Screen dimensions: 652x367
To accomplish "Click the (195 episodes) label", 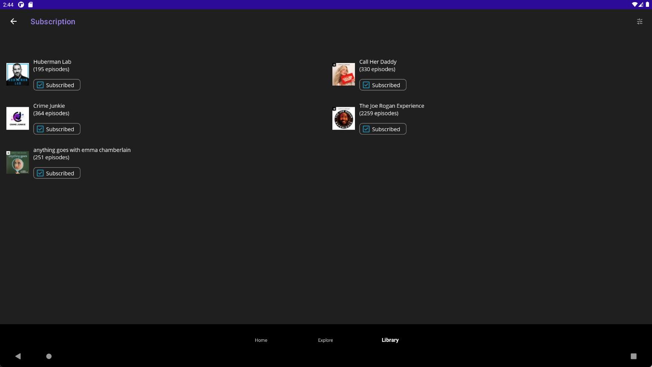I will point(51,69).
